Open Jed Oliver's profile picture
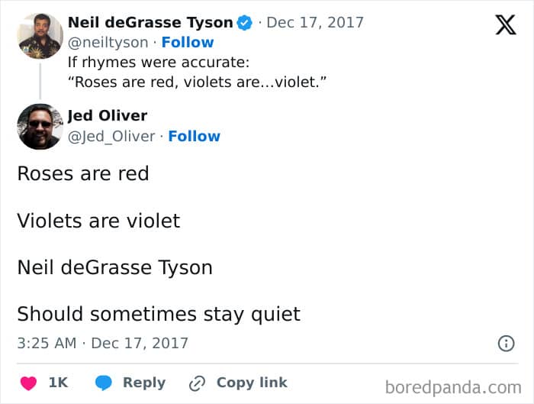 click(x=40, y=127)
